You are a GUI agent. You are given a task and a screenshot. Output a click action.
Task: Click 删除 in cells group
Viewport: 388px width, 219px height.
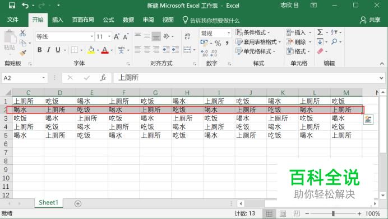coord(299,42)
